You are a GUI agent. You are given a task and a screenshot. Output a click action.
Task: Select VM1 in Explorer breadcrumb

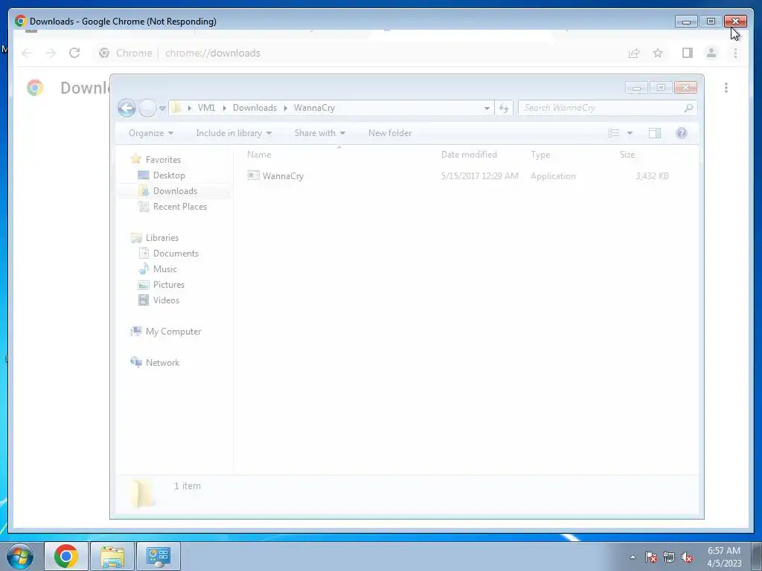206,108
